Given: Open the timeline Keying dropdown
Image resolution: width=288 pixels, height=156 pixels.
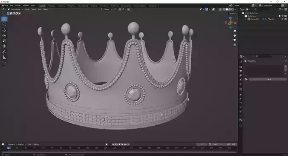Looking at the screenshot, I should pyautogui.click(x=22, y=144).
